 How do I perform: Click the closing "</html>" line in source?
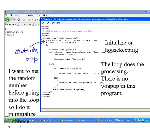pyautogui.click(x=46, y=96)
